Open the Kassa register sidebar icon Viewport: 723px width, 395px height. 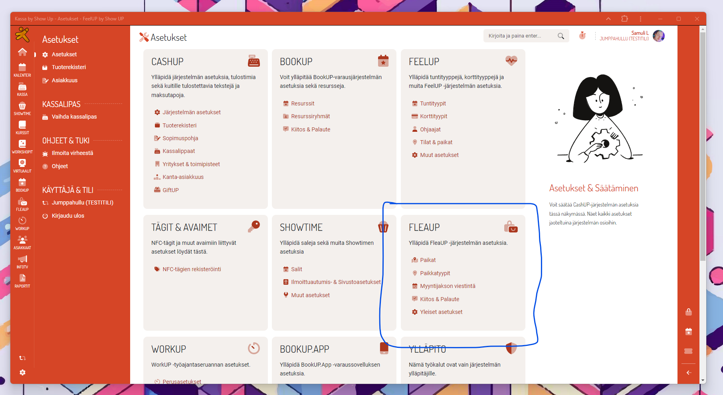click(x=22, y=89)
